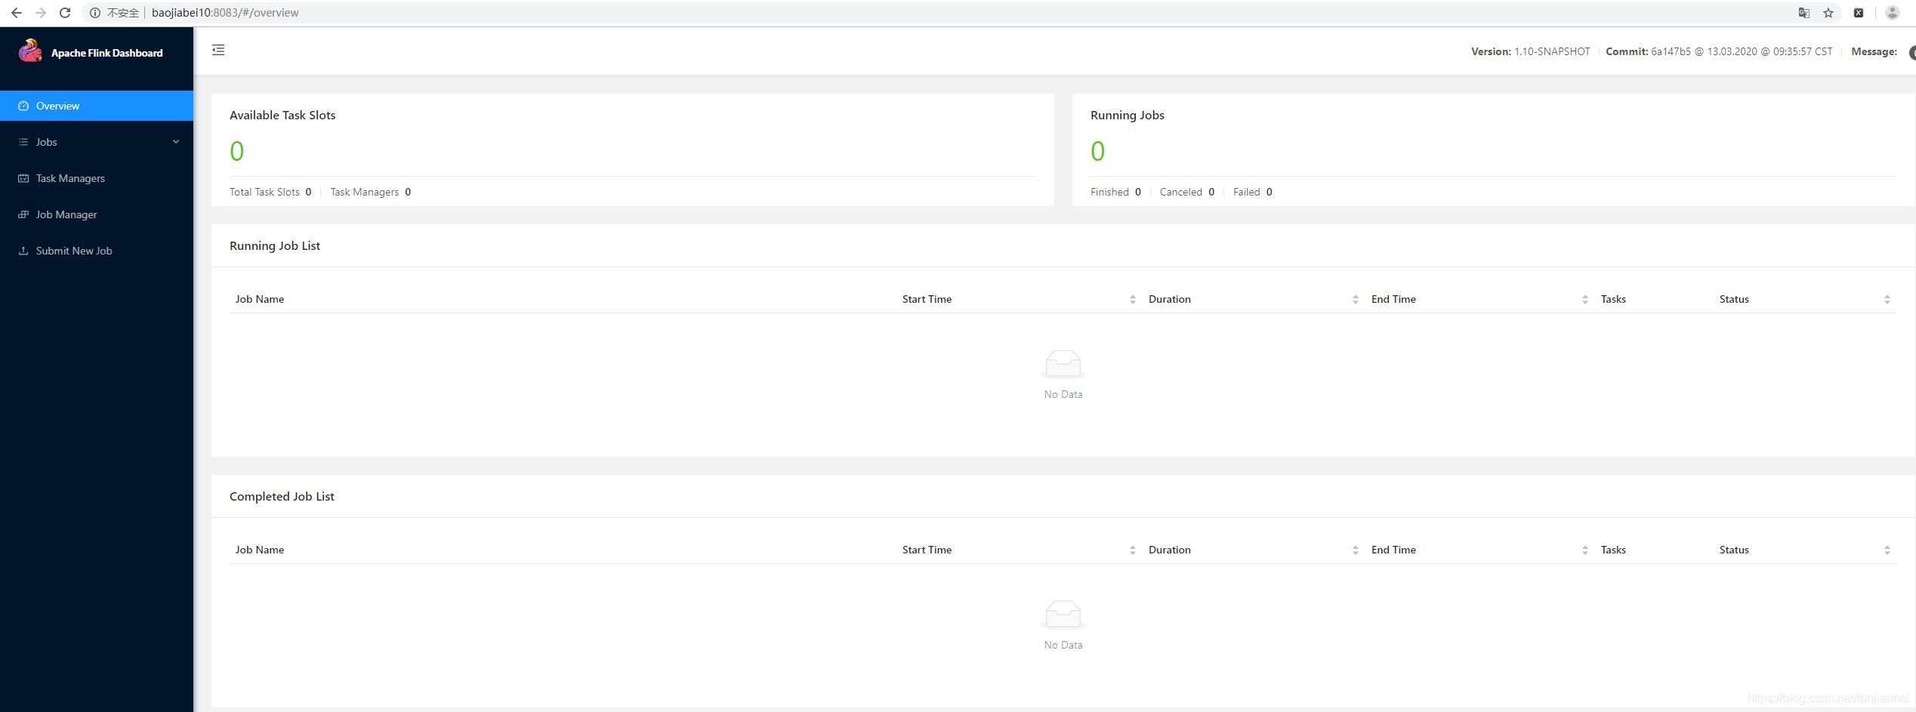The height and width of the screenshot is (712, 1916).
Task: Open Task Managers page
Action: (97, 178)
